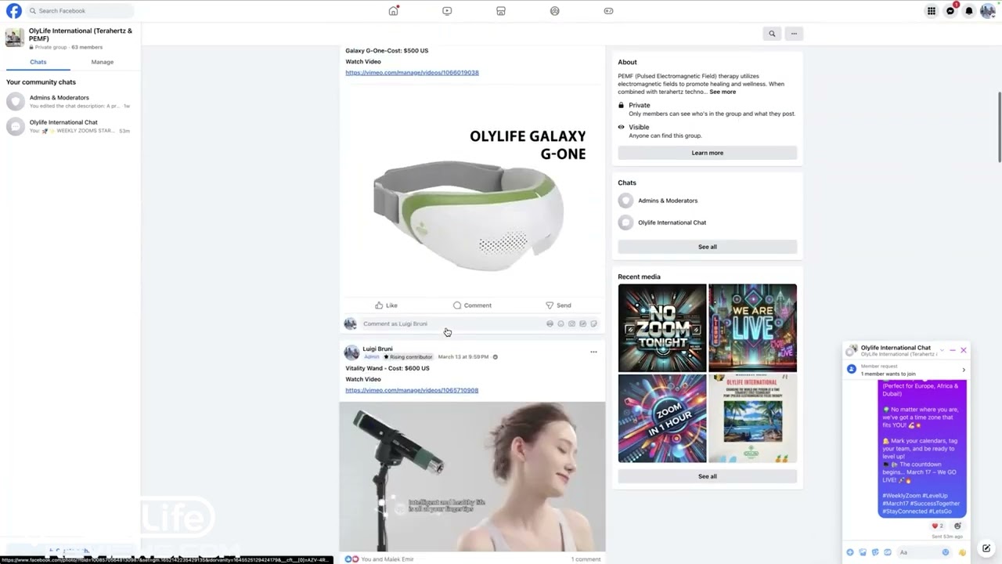
Task: Open the 1 comment link
Action: (586, 559)
